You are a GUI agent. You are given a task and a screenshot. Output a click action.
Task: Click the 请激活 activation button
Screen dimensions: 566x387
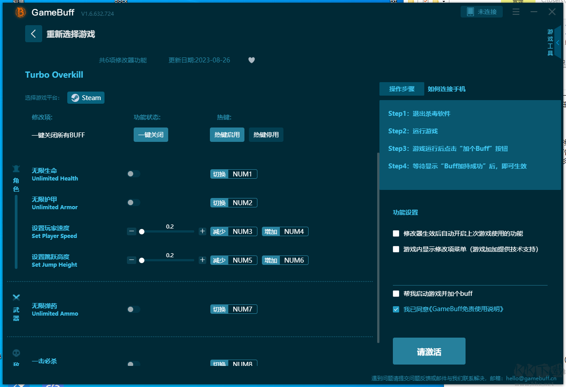pyautogui.click(x=429, y=351)
